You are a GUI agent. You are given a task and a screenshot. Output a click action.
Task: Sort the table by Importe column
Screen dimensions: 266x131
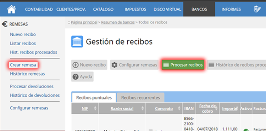click(x=230, y=108)
